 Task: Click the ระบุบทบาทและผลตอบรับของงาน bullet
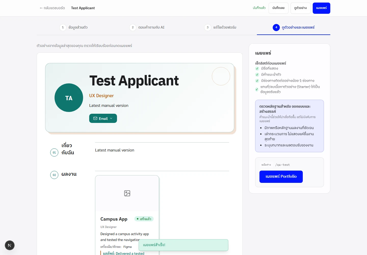[289, 145]
